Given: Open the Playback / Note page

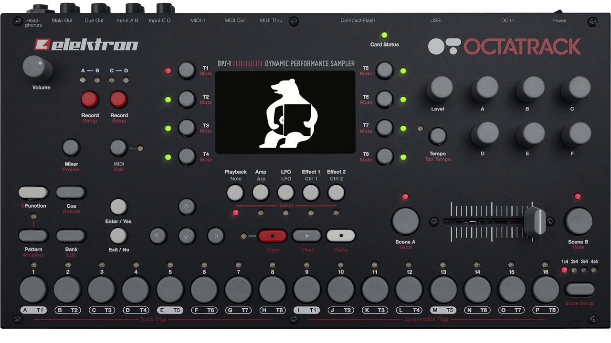Looking at the screenshot, I should (235, 192).
